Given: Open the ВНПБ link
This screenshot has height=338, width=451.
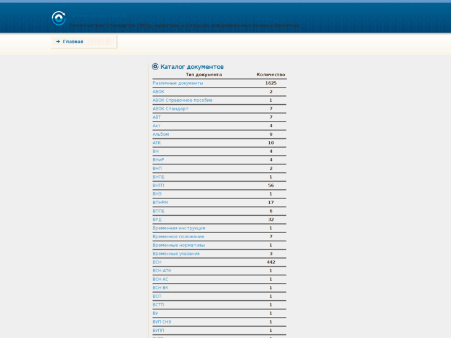Looking at the screenshot, I should point(158,177).
